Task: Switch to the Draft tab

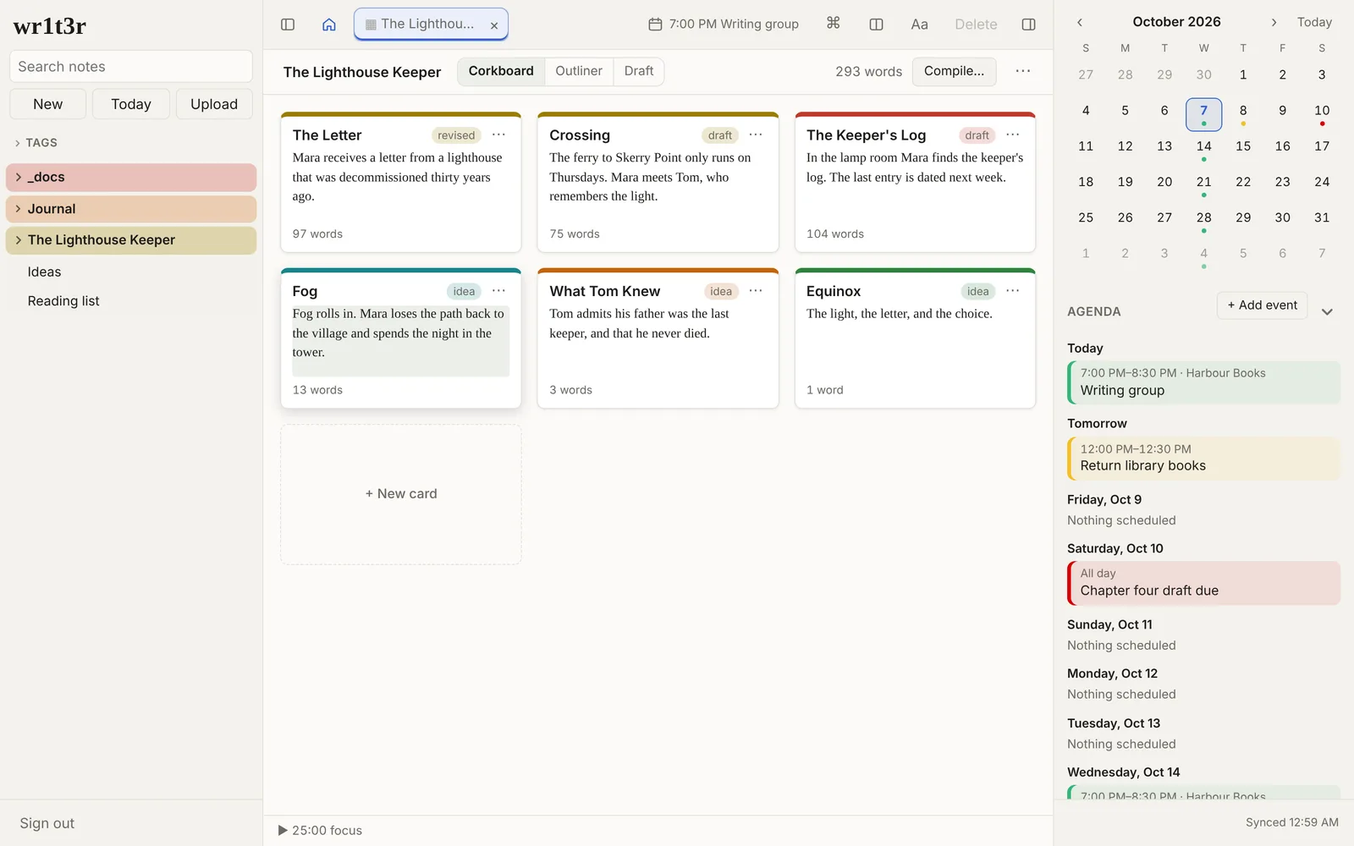Action: [639, 71]
